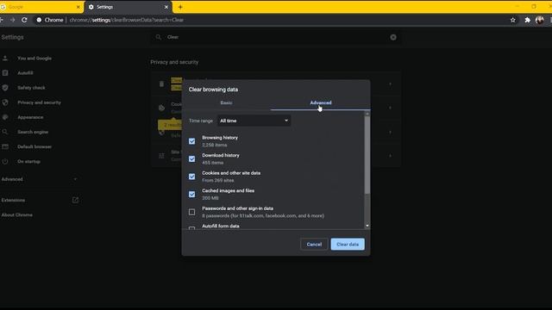Open Extensions external link icon

[x=75, y=200]
